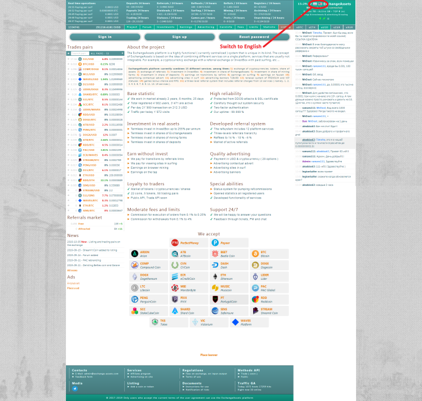Select the DOGX Dogethereum icon
The width and height of the screenshot is (422, 401).
coord(134,276)
